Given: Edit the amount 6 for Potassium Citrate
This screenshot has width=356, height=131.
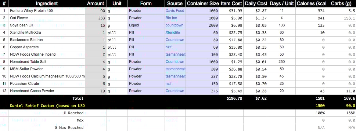Looking at the screenshot, I should [x=95, y=84].
